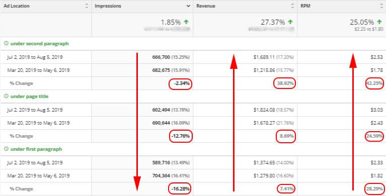Select the $2.43 RPM value
The height and width of the screenshot is (196, 386).
[x=376, y=123]
